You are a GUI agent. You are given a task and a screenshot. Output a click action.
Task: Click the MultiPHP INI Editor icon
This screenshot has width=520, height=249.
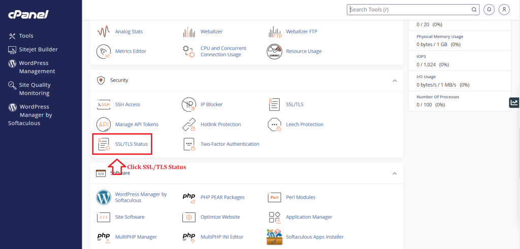pyautogui.click(x=189, y=237)
